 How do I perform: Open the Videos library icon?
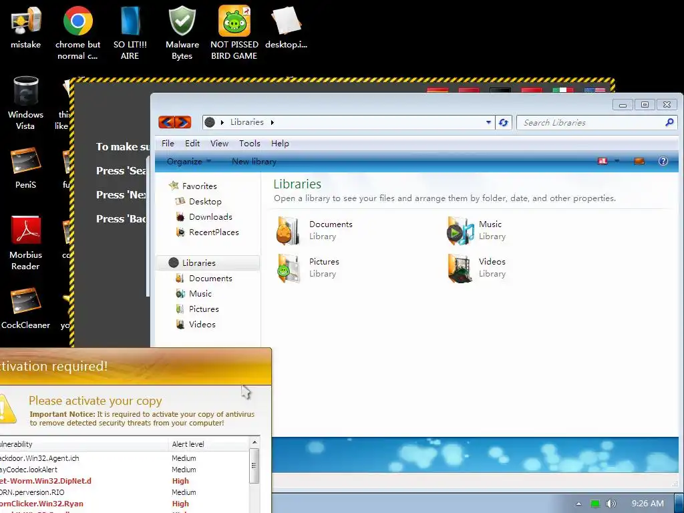click(x=460, y=268)
